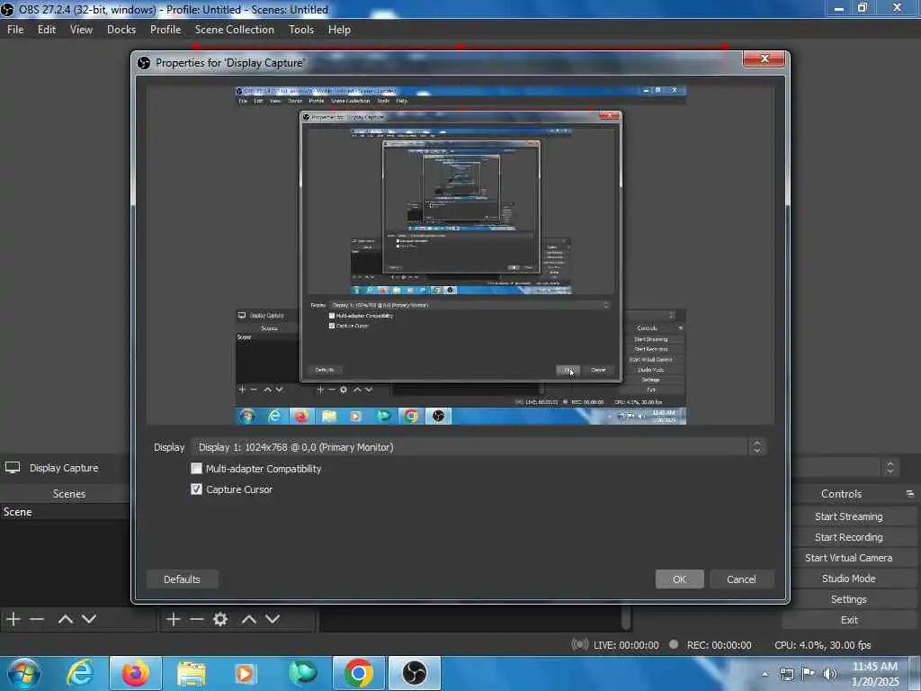Viewport: 921px width, 691px height.
Task: Click the Action Center flag tray icon
Action: 809,674
